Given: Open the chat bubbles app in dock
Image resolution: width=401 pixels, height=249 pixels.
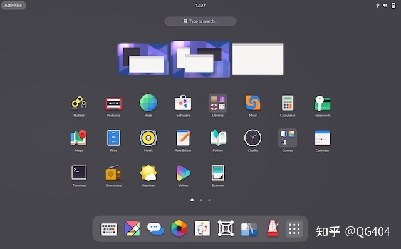Looking at the screenshot, I should [x=155, y=229].
